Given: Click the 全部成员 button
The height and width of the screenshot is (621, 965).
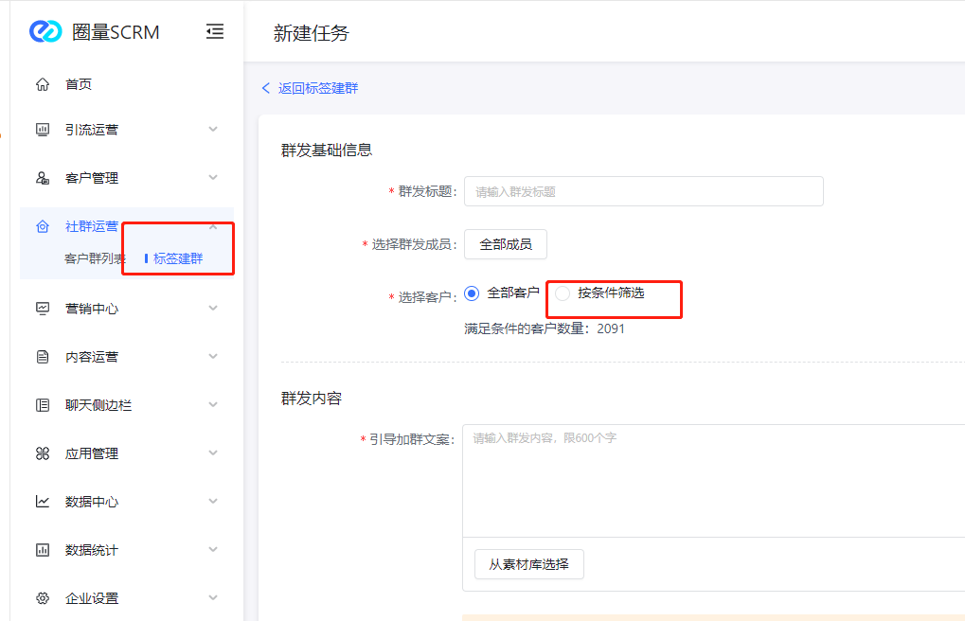Looking at the screenshot, I should point(506,244).
